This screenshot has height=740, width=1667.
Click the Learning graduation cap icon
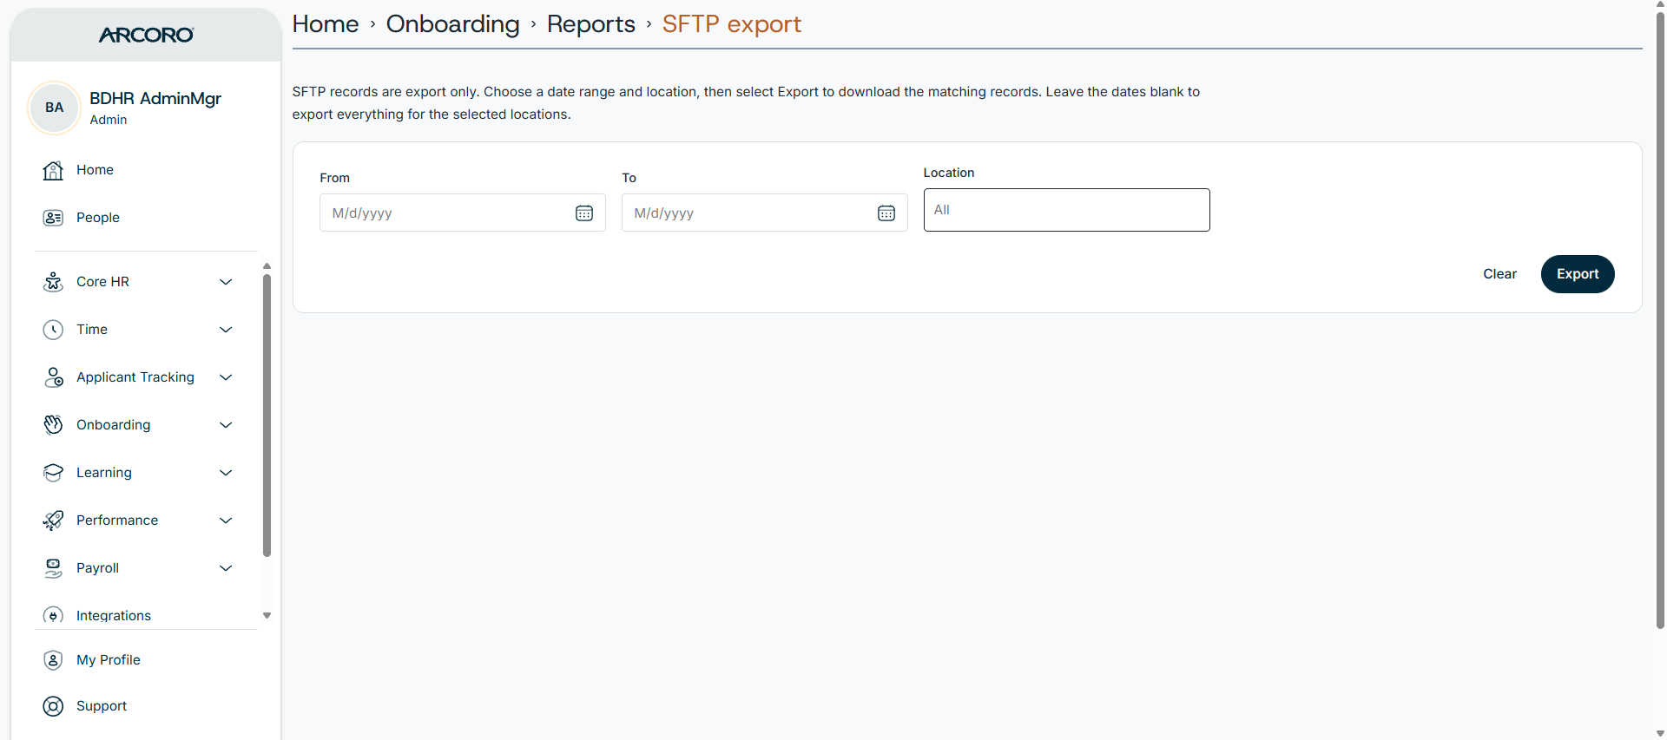(53, 473)
